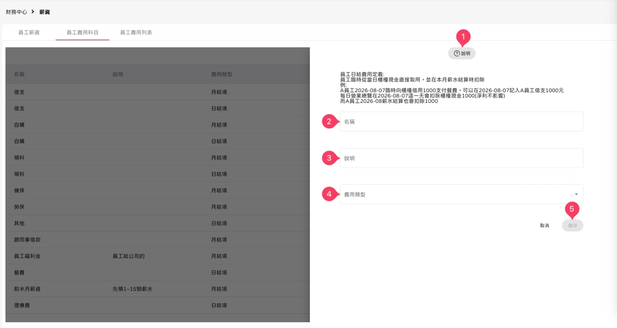617x328 pixels.
Task: Select the 其他 row in the table
Action: 158,224
